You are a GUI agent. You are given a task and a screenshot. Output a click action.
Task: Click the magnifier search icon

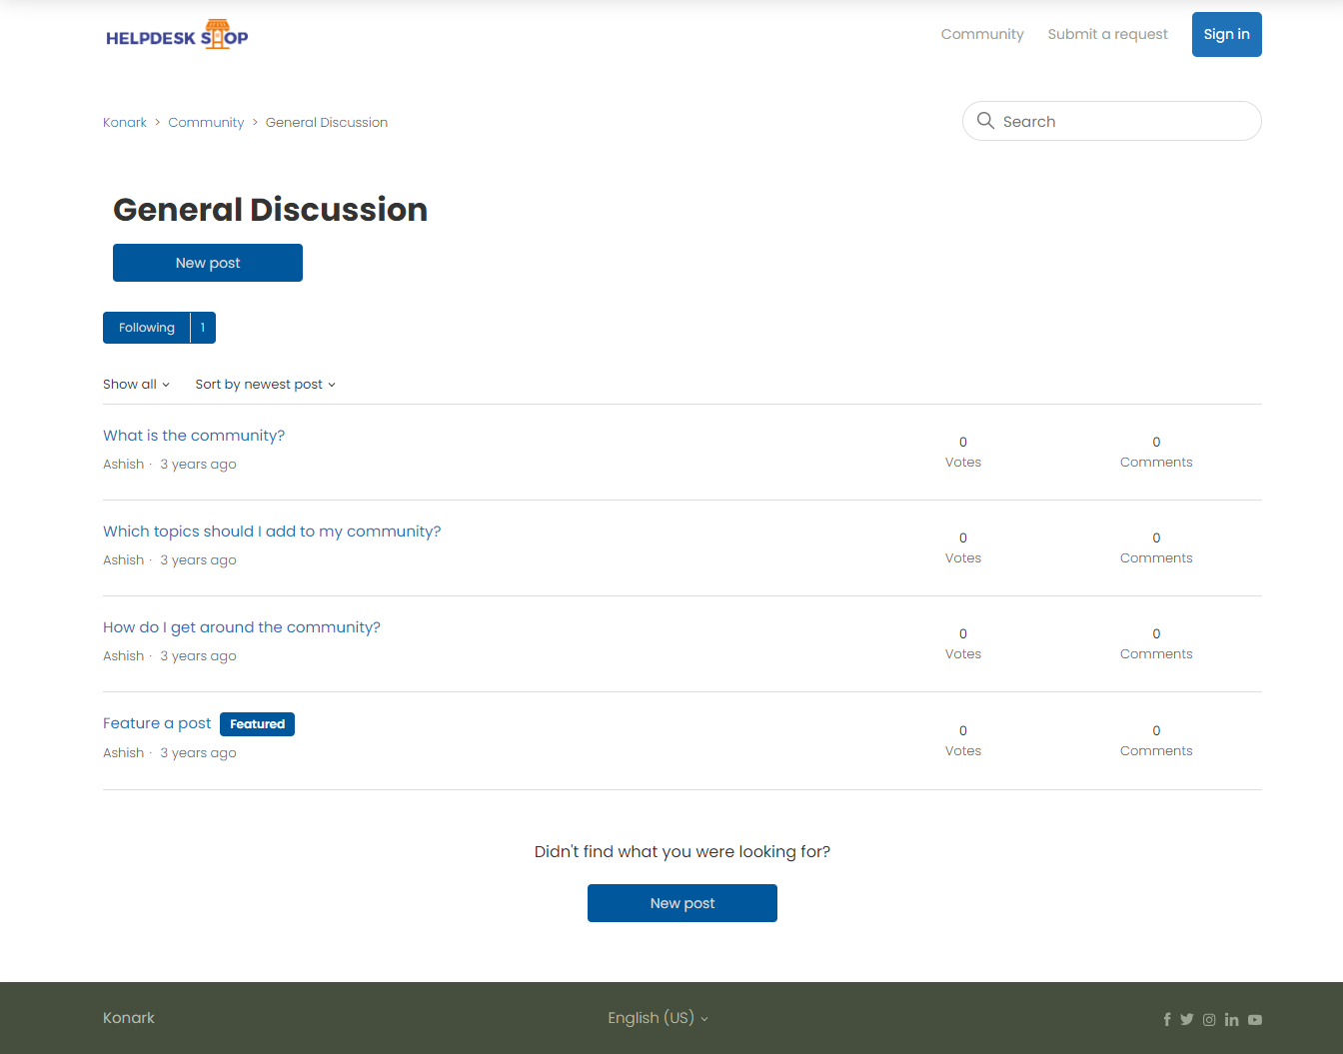985,121
